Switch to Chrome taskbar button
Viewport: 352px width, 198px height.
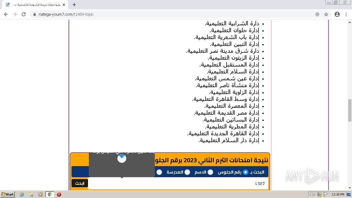(50, 194)
